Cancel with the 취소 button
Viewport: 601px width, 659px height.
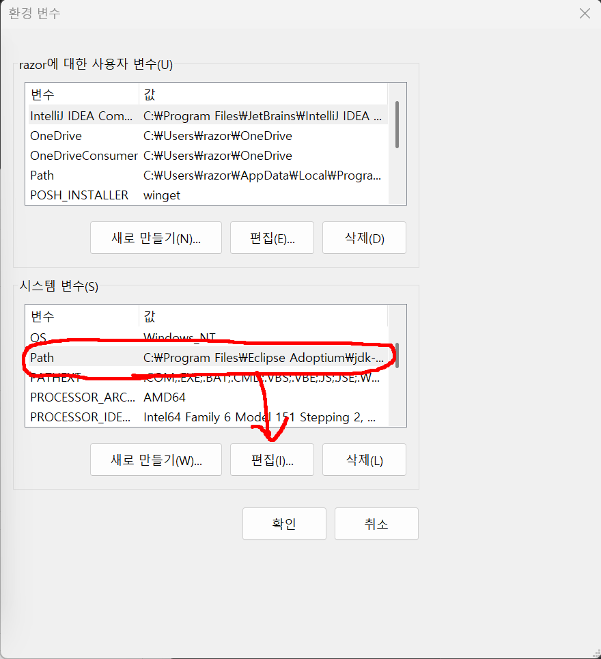point(376,524)
